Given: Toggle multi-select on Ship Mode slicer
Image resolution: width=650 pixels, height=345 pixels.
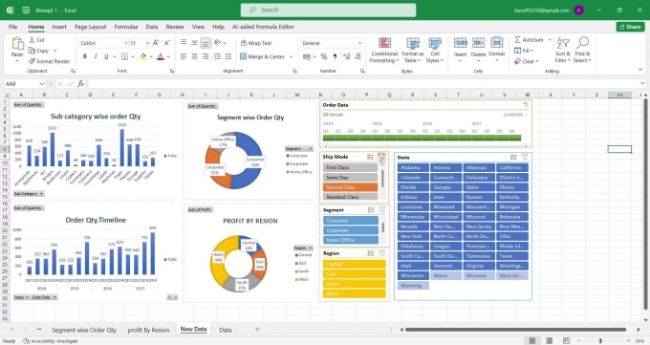Looking at the screenshot, I should pos(370,157).
